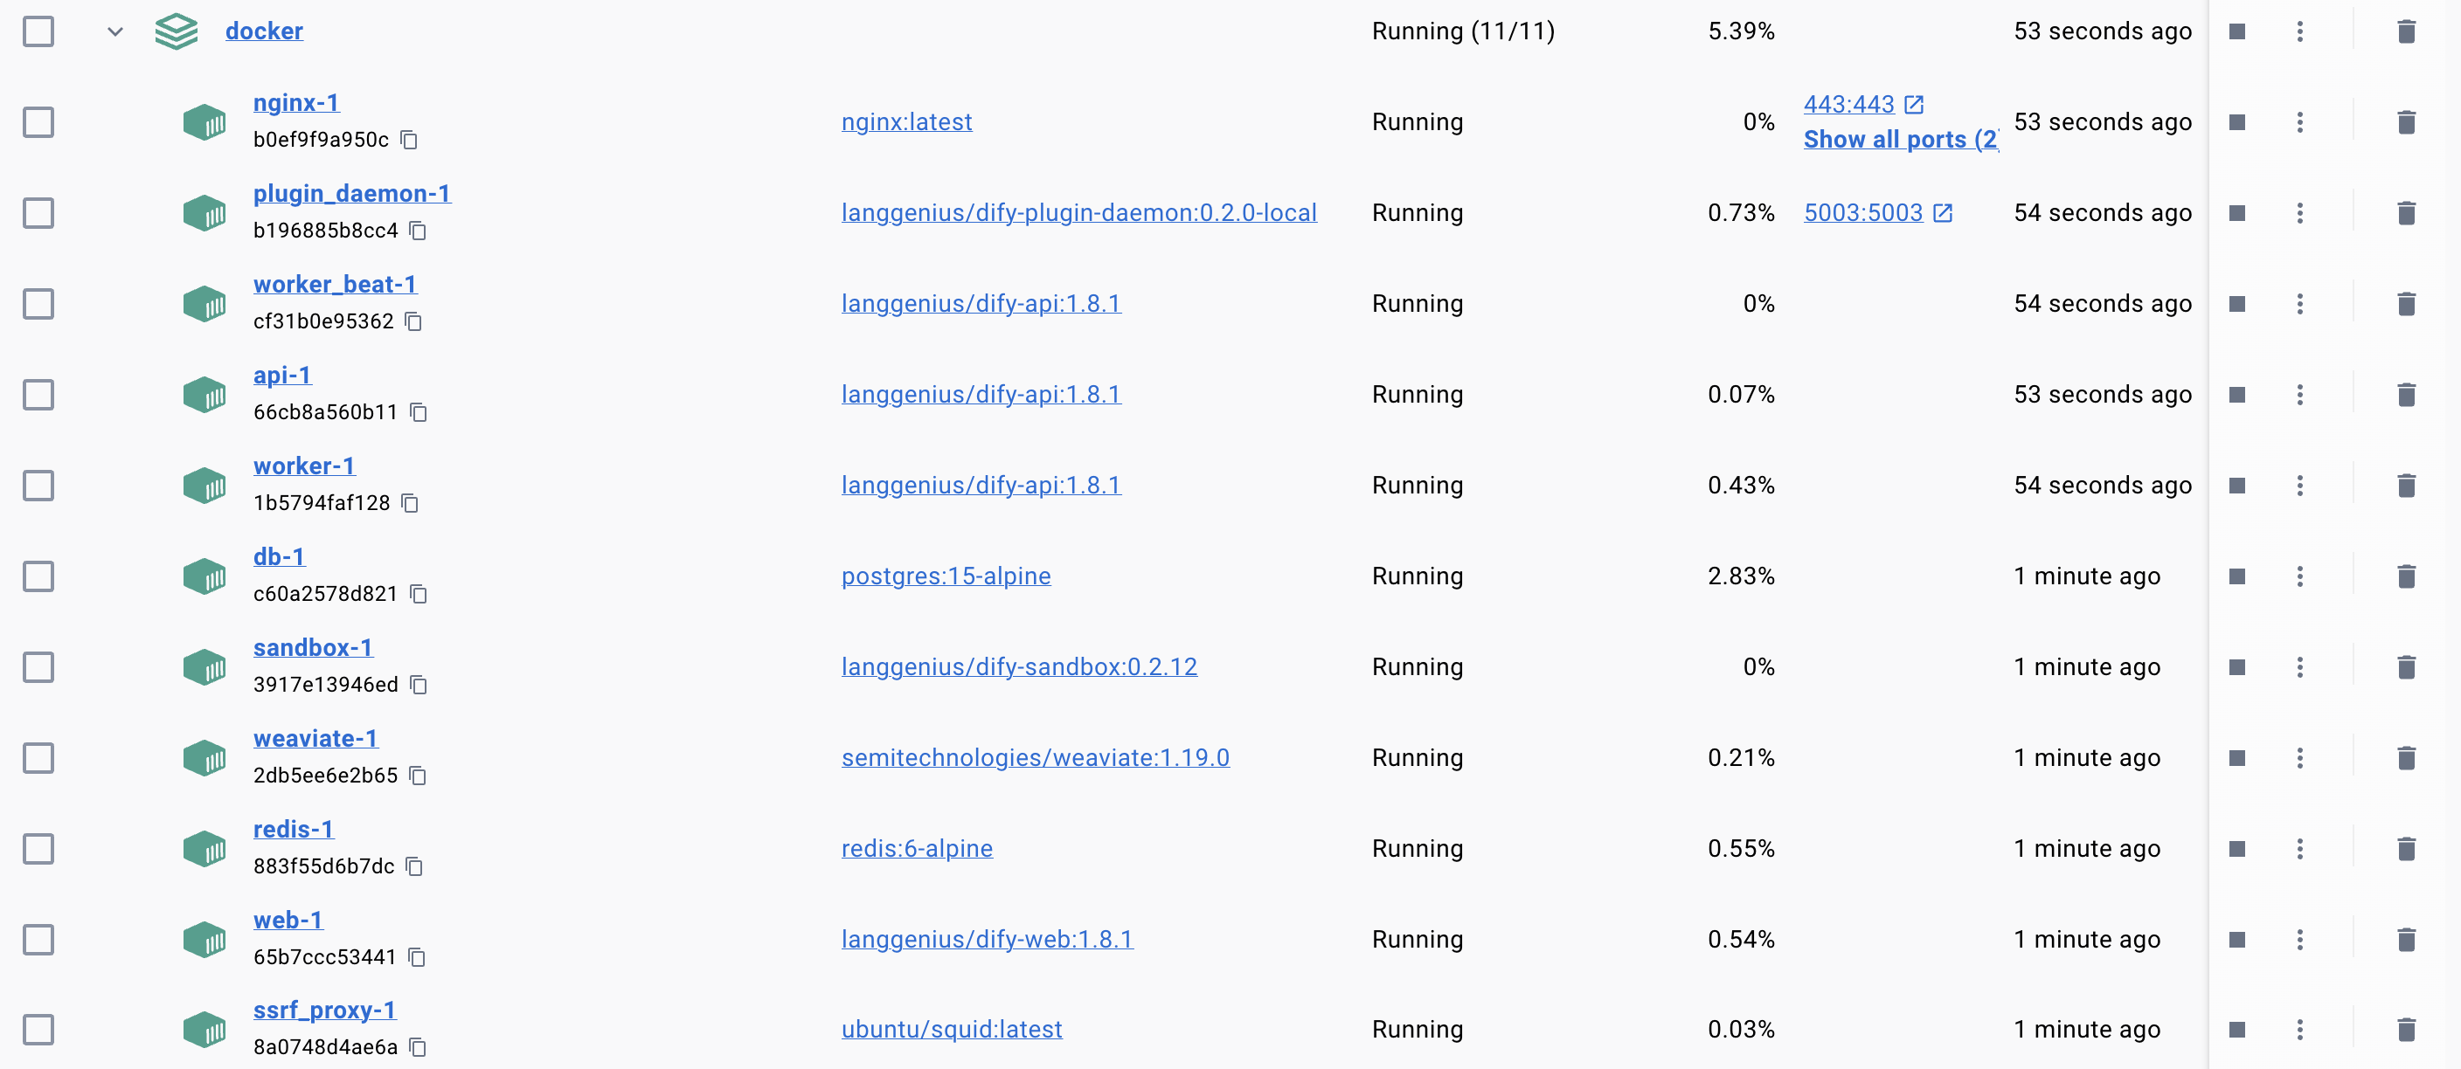Delete the web-1 container

(2406, 939)
